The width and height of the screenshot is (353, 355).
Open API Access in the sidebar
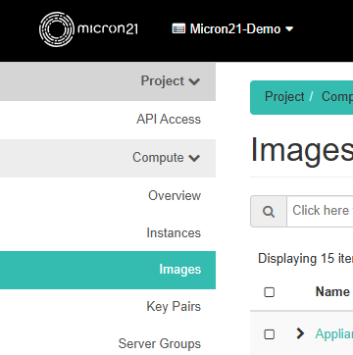coord(169,120)
